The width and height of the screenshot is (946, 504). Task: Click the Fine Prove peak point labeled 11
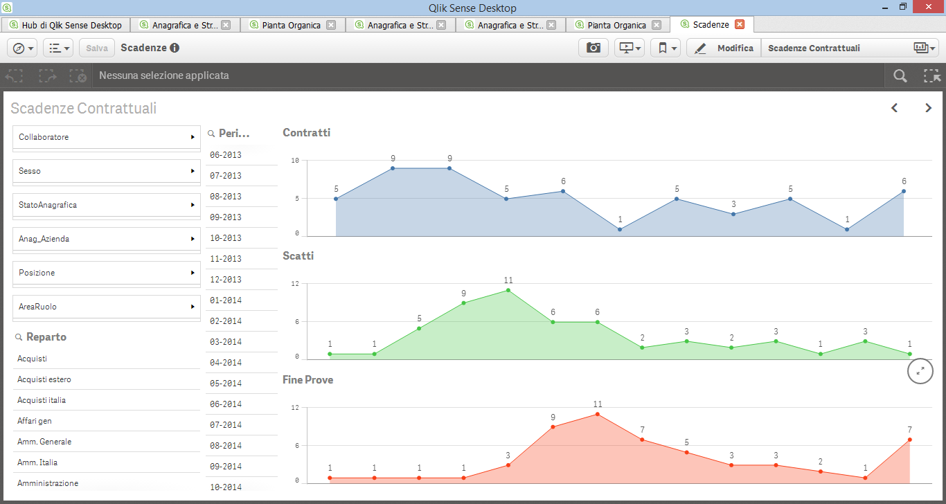(x=598, y=414)
